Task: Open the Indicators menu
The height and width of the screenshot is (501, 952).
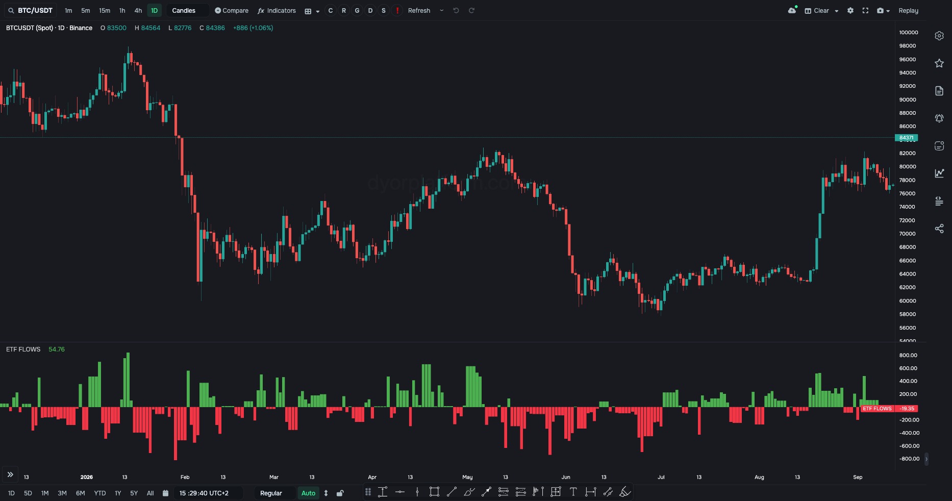Action: pyautogui.click(x=277, y=10)
